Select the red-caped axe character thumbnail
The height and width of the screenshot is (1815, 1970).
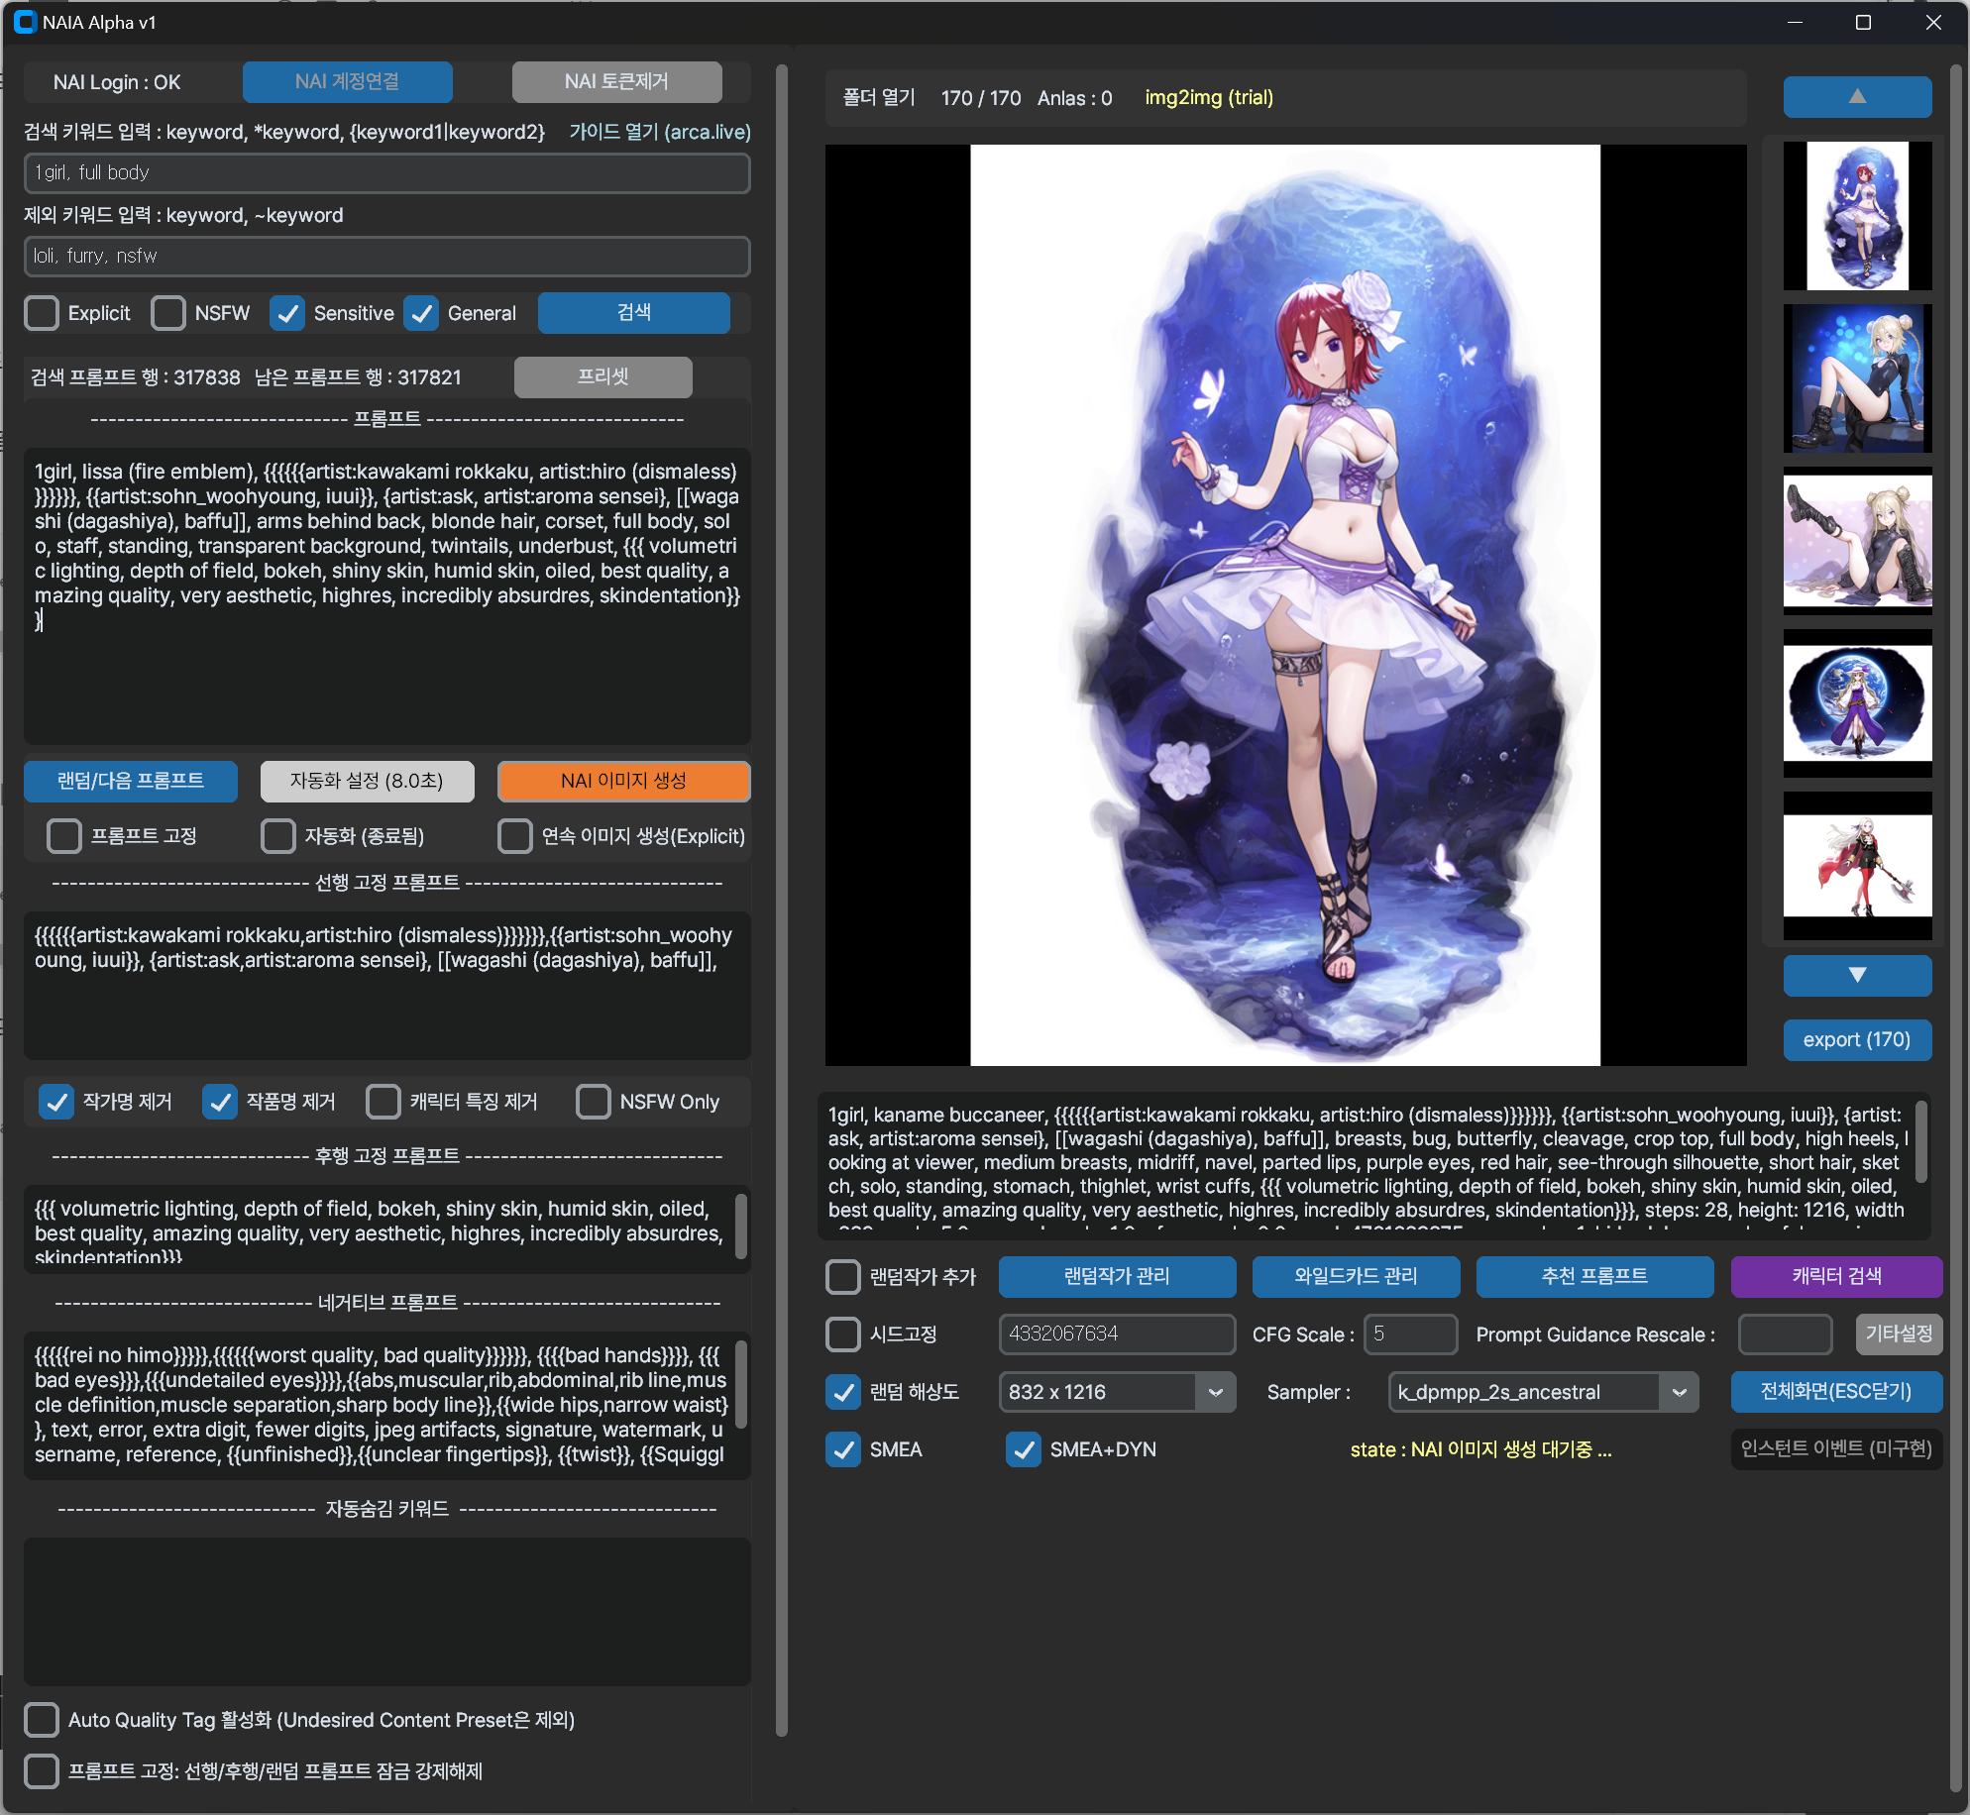(1856, 865)
